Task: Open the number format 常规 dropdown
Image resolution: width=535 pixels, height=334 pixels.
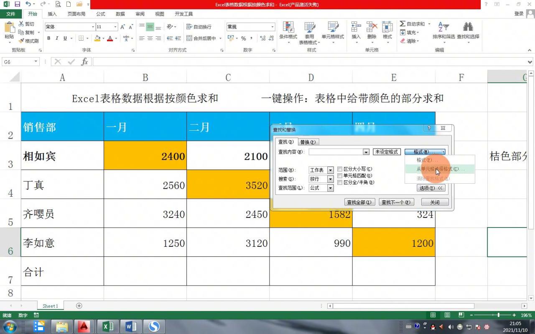Action: 273,27
